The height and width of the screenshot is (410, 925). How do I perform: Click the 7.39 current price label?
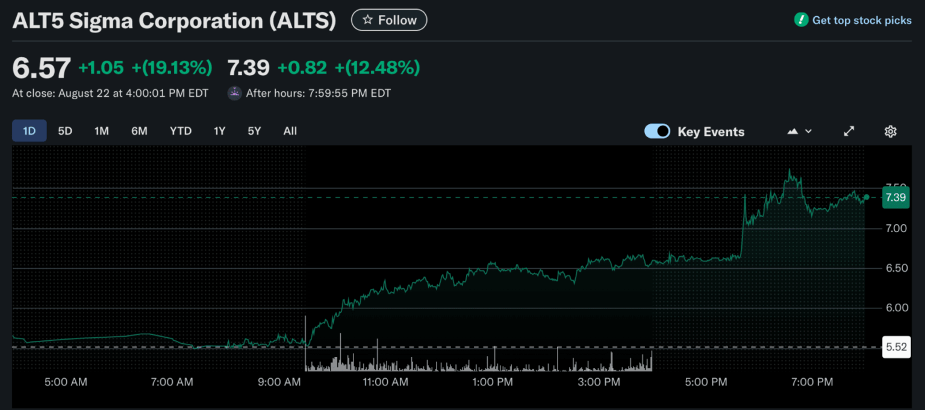pos(895,197)
